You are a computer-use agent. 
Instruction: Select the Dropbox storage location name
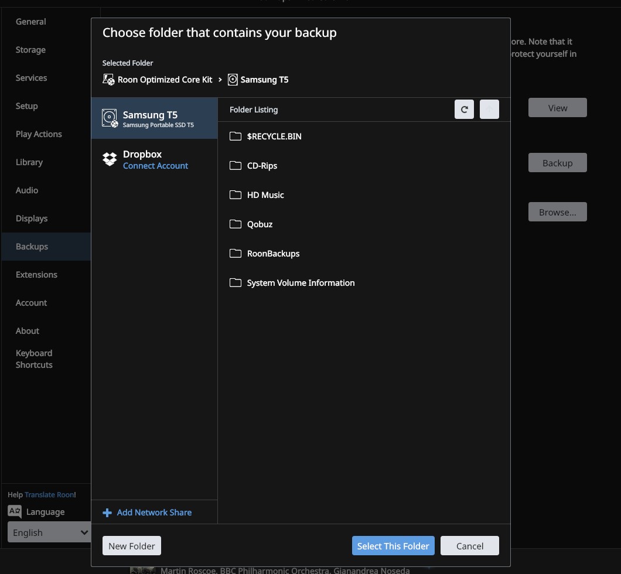pyautogui.click(x=142, y=154)
